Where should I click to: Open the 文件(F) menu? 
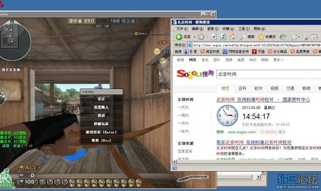(182, 28)
